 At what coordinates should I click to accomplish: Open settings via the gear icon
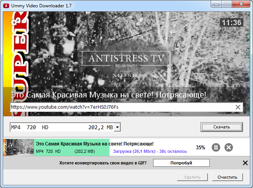click(14, 22)
